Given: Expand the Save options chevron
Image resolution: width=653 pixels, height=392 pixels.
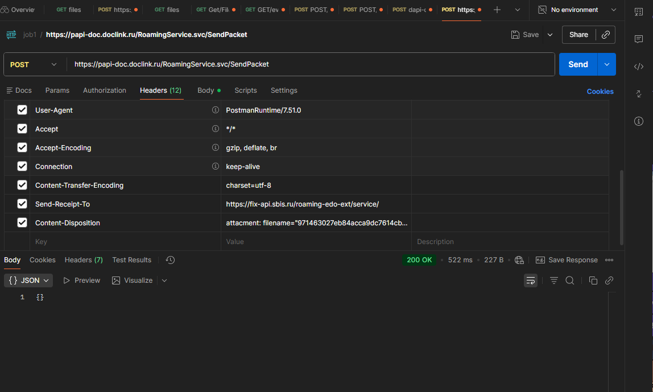Looking at the screenshot, I should click(549, 35).
